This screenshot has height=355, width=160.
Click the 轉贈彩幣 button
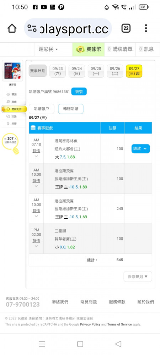(x=71, y=109)
